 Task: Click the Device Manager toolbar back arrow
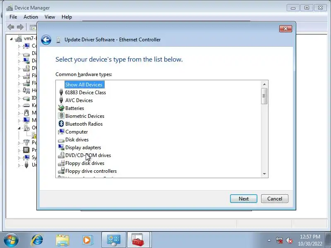point(11,27)
